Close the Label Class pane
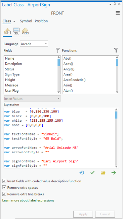123x219 pixels. [x=119, y=4]
